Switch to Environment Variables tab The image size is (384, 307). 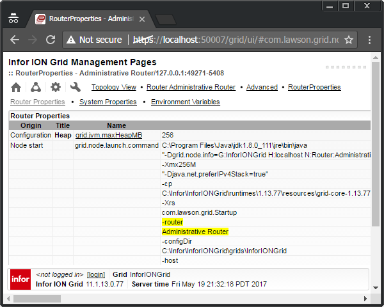185,102
